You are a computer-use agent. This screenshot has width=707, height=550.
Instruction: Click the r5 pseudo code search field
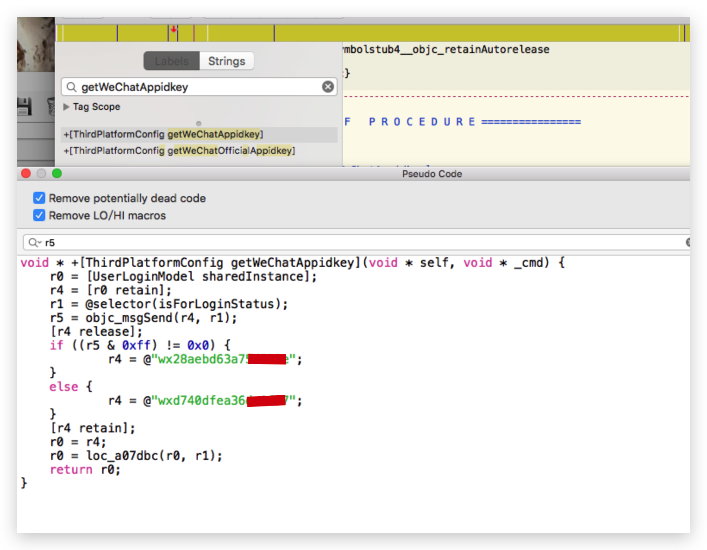point(345,243)
